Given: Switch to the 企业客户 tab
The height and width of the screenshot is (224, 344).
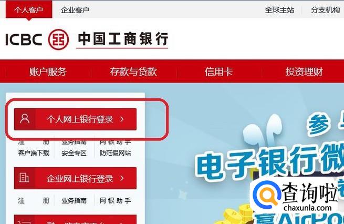Looking at the screenshot, I should coord(75,10).
